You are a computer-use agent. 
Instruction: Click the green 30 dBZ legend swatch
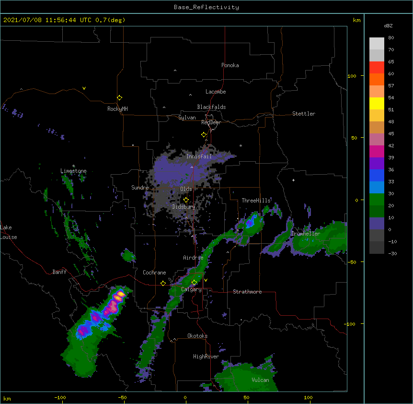click(377, 200)
